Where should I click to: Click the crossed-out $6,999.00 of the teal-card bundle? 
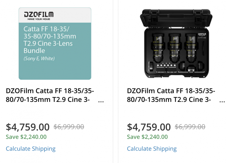point(69,127)
